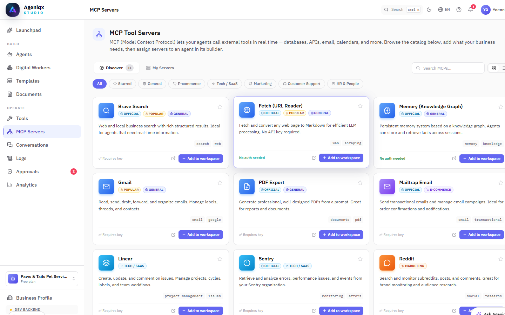Toggle dark mode moon icon

429,10
